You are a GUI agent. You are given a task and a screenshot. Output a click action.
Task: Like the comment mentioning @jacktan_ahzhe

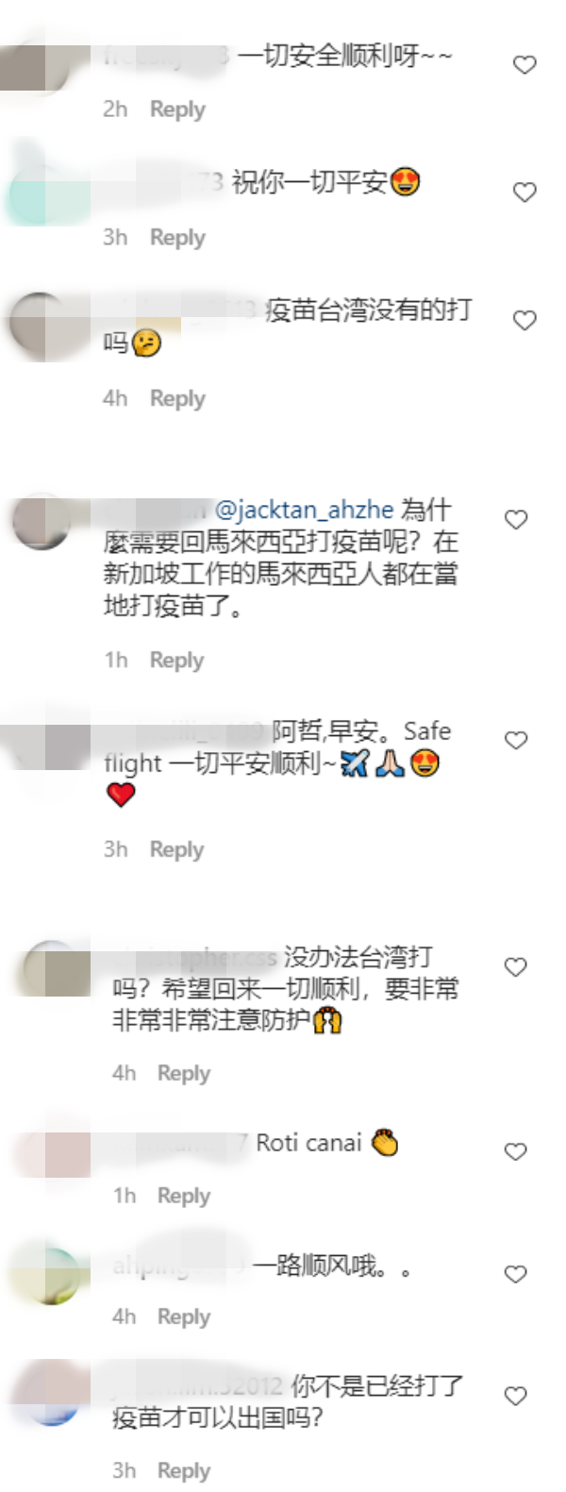pos(516,519)
